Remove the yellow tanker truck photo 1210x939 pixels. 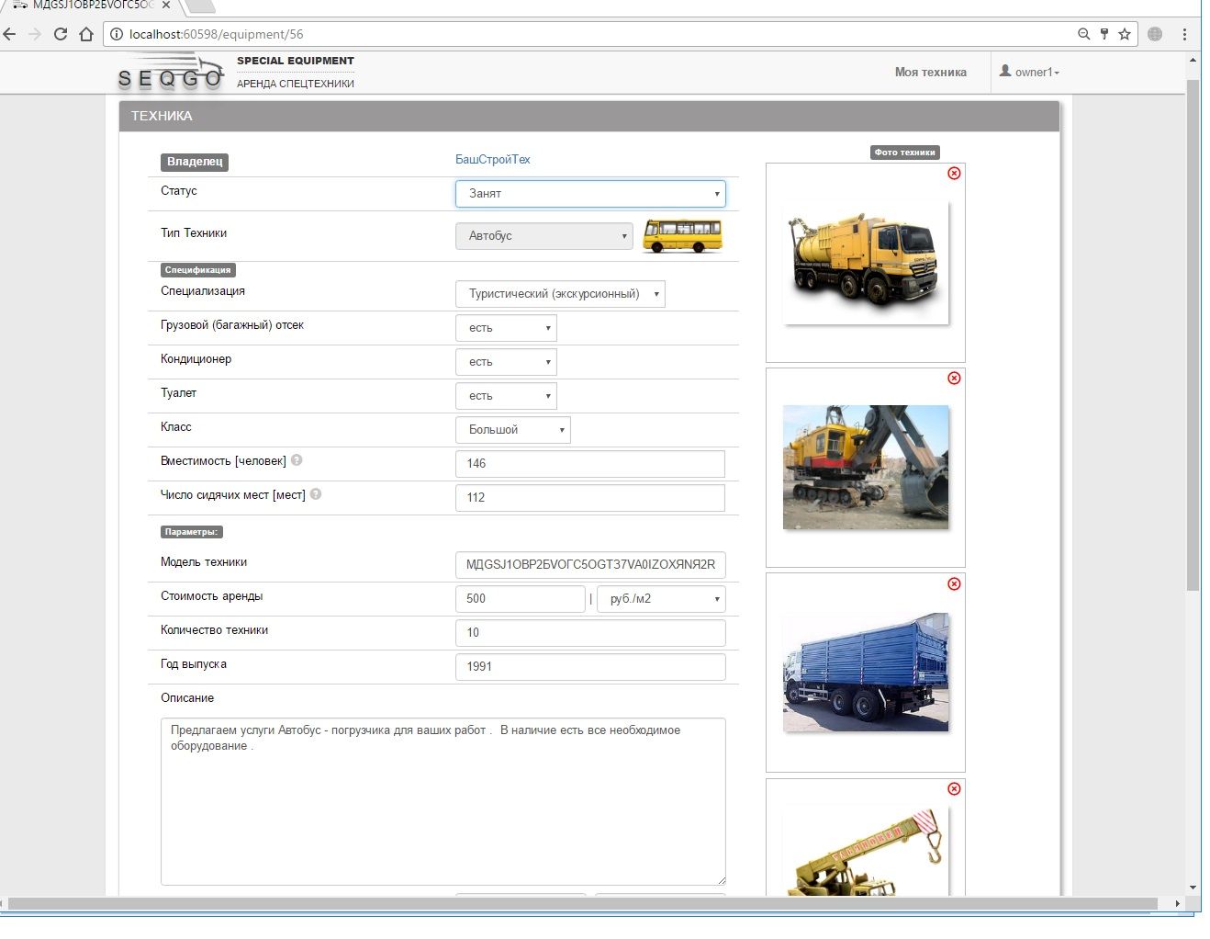[x=954, y=173]
